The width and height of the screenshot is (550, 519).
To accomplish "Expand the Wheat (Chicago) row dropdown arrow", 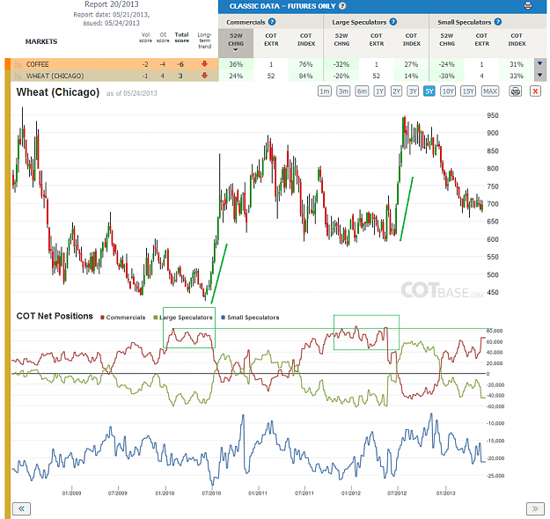I will (x=539, y=76).
